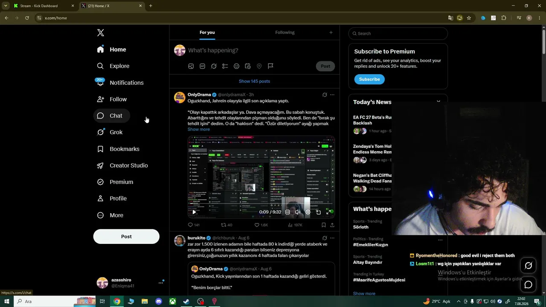Image resolution: width=546 pixels, height=307 pixels.
Task: Open the Chrome three-dot menu
Action: (x=540, y=18)
